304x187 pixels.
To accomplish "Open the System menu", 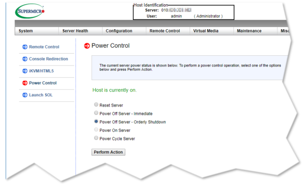I will point(37,31).
